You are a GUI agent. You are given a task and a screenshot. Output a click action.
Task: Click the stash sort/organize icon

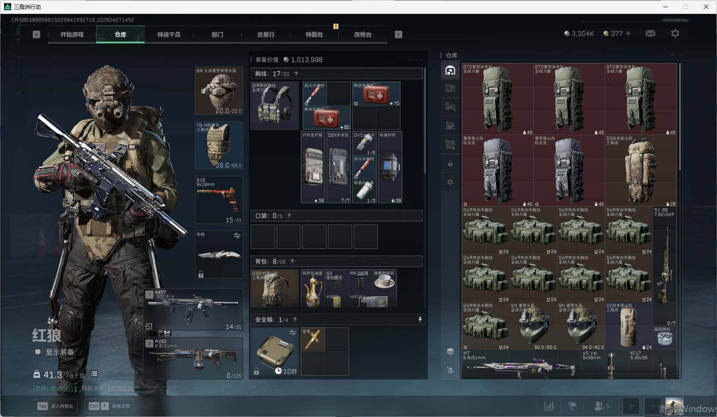[450, 370]
